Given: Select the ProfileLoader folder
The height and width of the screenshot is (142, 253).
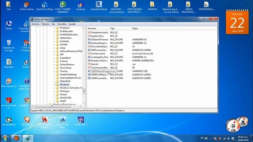Looking at the screenshot, I should pyautogui.click(x=66, y=31).
